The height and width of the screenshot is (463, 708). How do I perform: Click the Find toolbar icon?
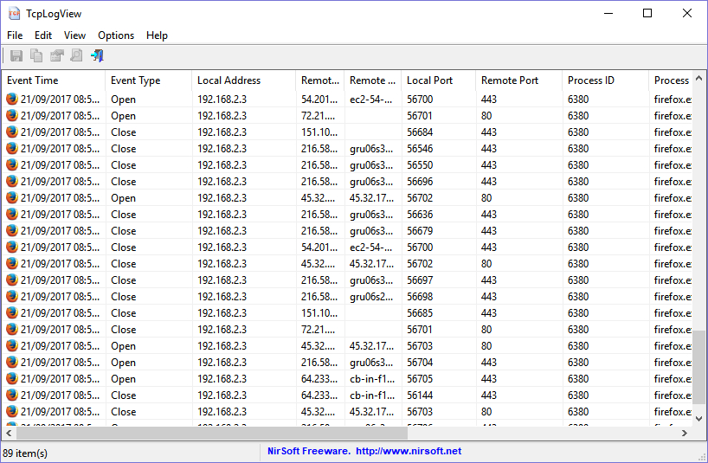tap(76, 56)
